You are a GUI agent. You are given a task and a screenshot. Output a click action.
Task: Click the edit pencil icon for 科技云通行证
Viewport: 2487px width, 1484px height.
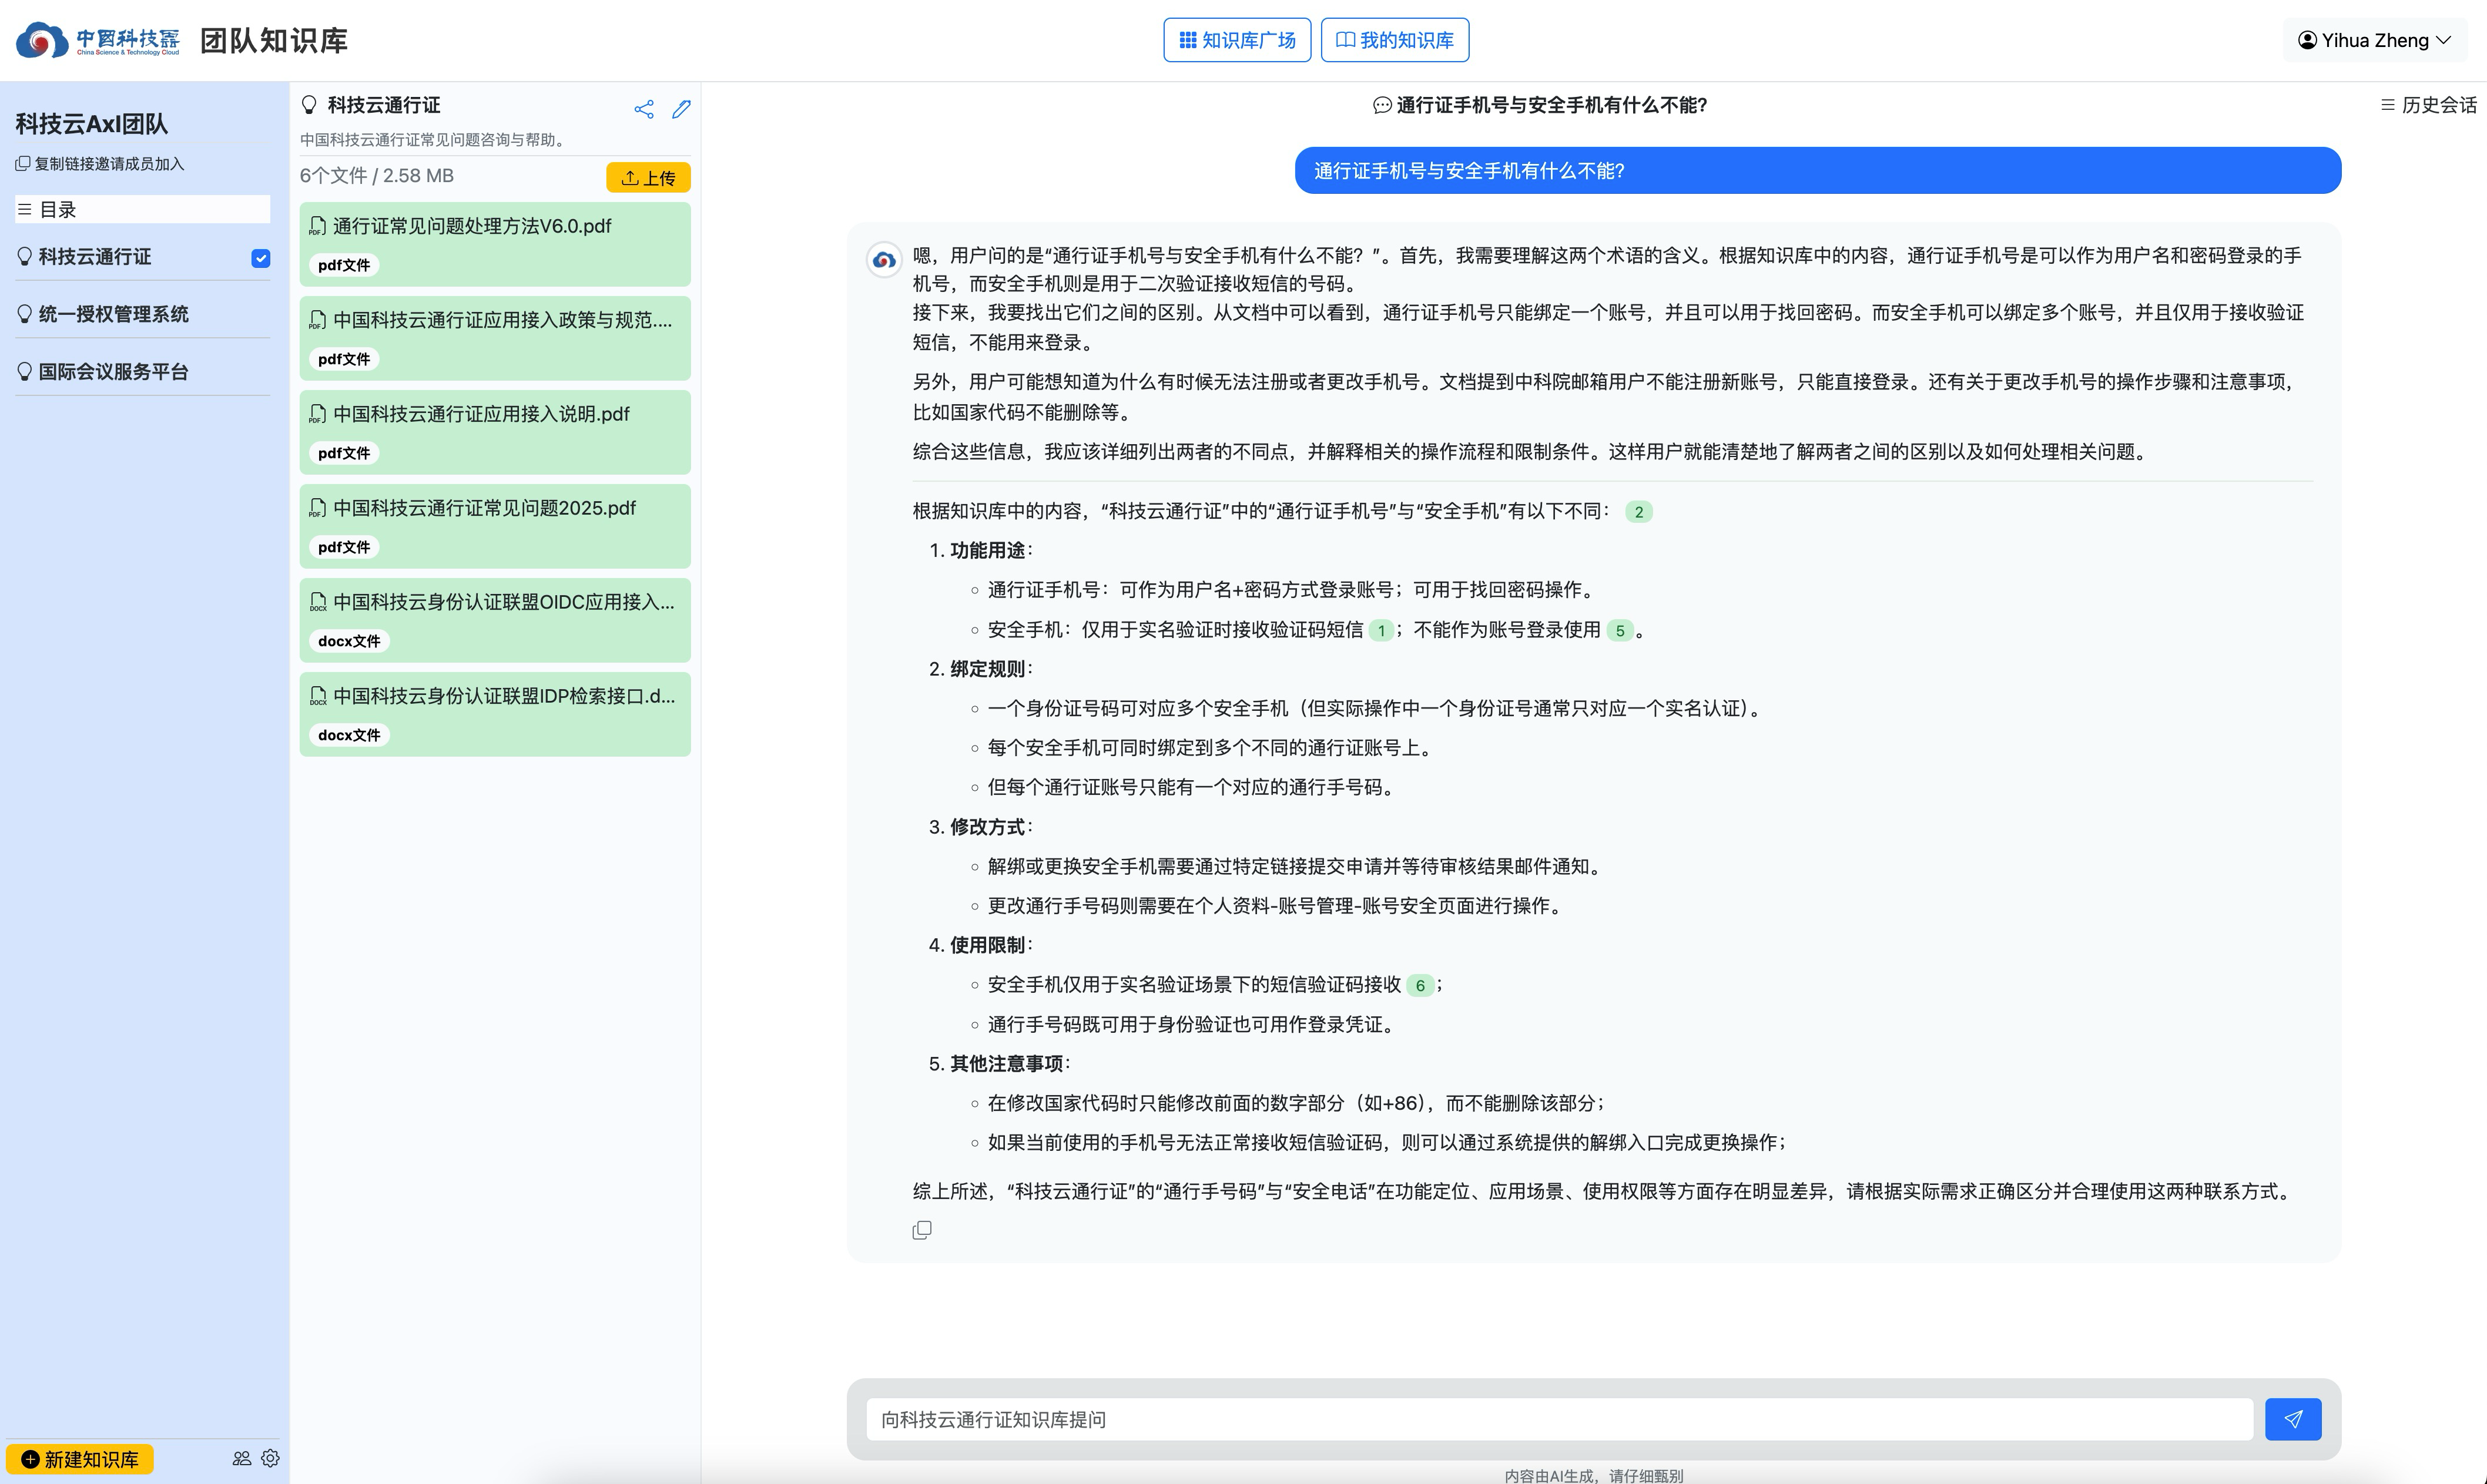pos(682,109)
